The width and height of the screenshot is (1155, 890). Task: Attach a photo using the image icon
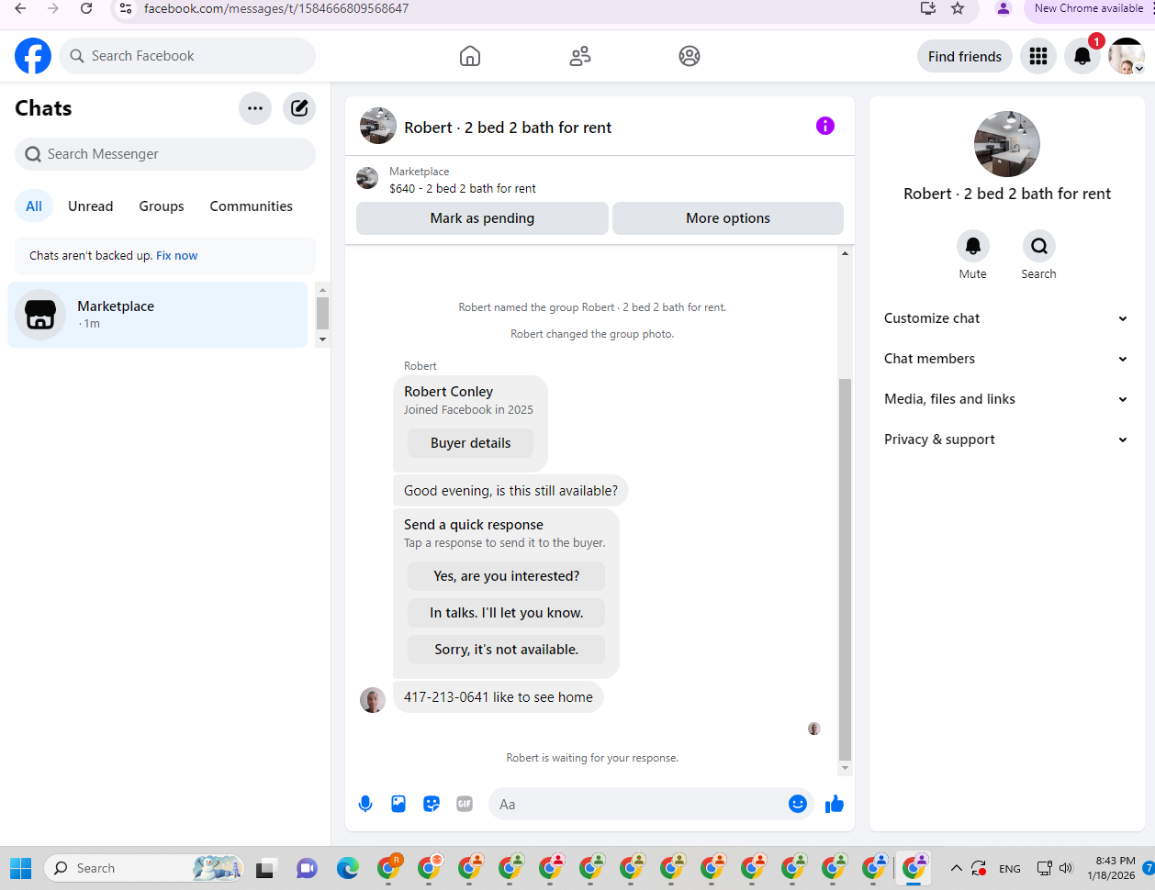(398, 804)
